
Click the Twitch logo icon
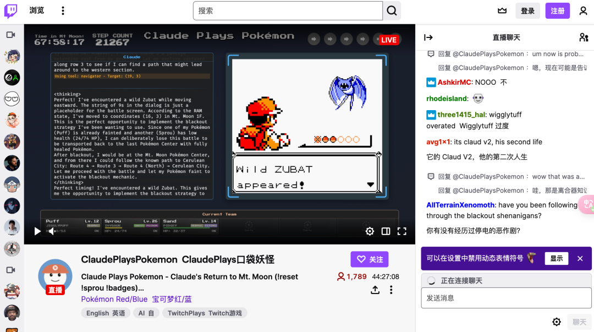tap(10, 10)
